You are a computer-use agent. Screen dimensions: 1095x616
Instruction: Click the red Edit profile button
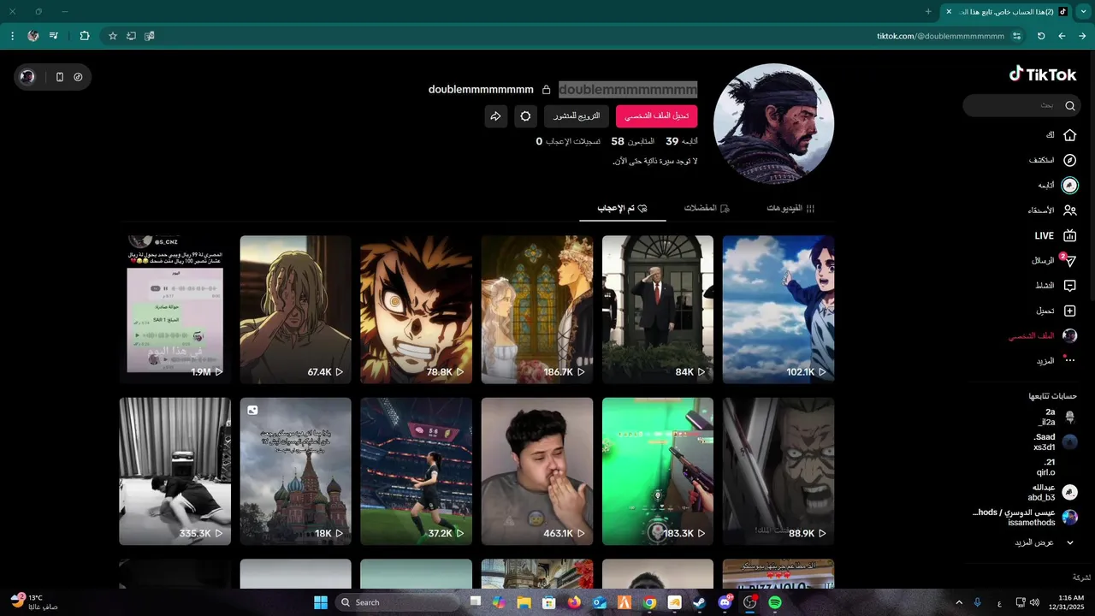[x=657, y=116]
